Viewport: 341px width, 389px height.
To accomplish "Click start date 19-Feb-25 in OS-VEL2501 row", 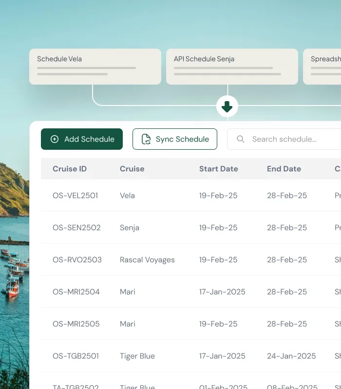I will click(x=218, y=195).
